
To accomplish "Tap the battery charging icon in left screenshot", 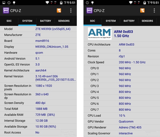I will click(x=61, y=3).
